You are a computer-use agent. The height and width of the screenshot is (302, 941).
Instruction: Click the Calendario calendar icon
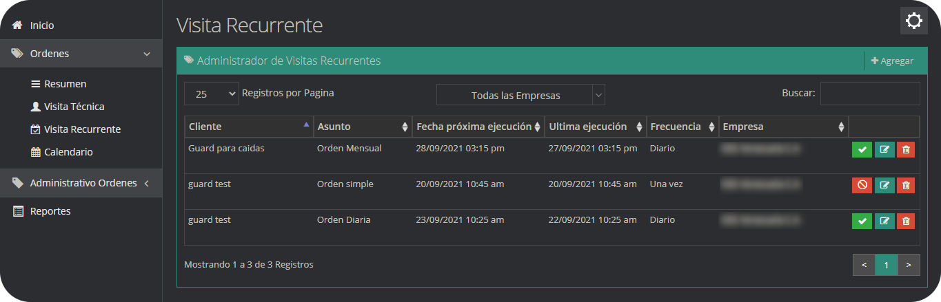pos(36,152)
